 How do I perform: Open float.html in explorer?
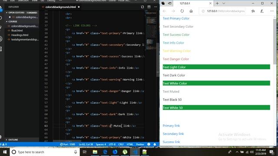coord(17,30)
